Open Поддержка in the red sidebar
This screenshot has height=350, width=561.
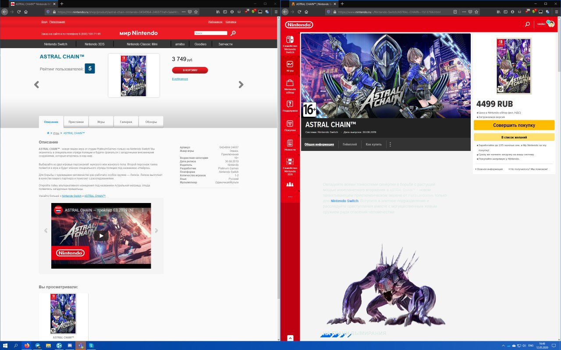click(x=290, y=106)
